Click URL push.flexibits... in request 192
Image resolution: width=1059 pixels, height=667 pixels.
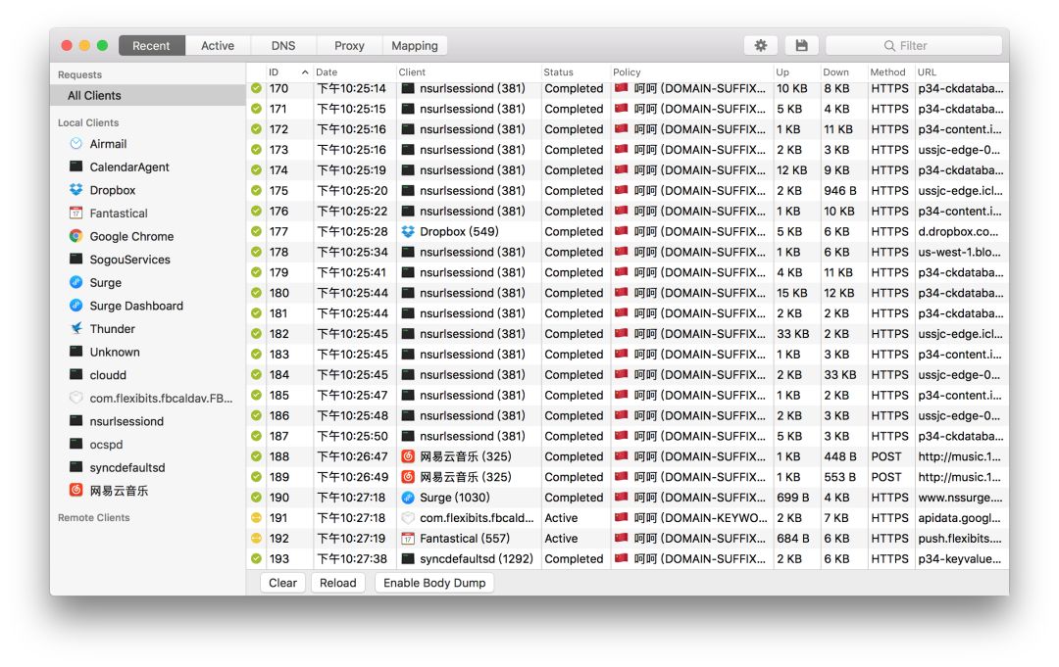[959, 538]
